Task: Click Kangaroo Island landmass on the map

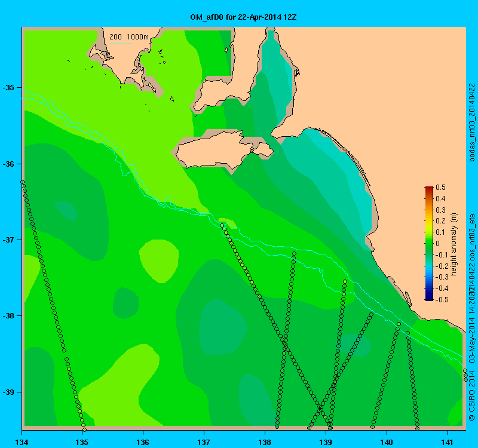Action: click(x=219, y=149)
